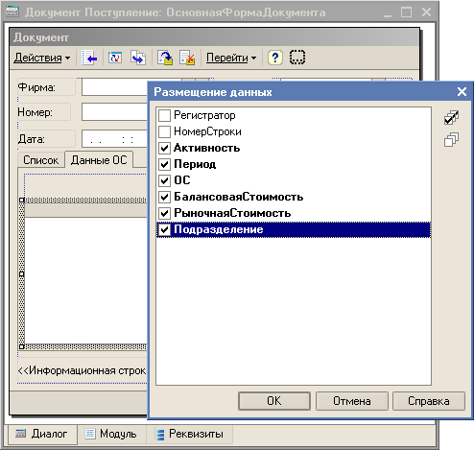Image resolution: width=474 pixels, height=450 pixels.
Task: Uncheck the РыночнаяСтоимость checkbox
Action: 164,213
